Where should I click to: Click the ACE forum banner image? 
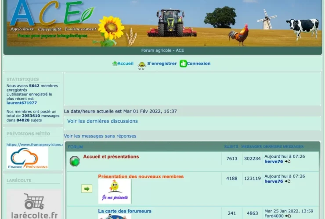(x=164, y=23)
